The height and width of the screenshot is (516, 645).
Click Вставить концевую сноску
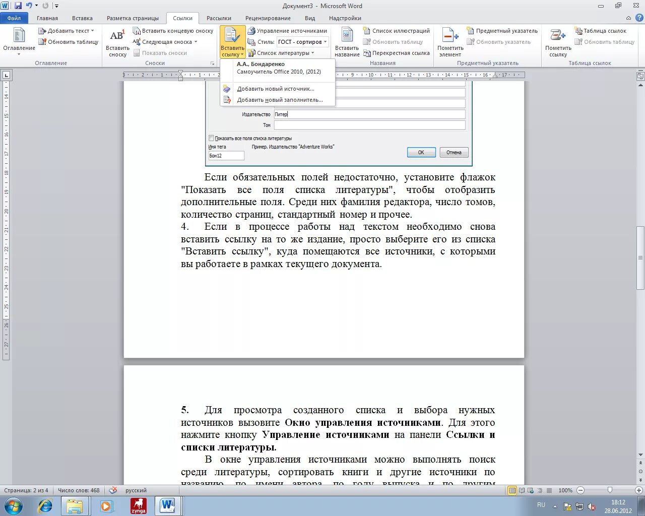(173, 31)
